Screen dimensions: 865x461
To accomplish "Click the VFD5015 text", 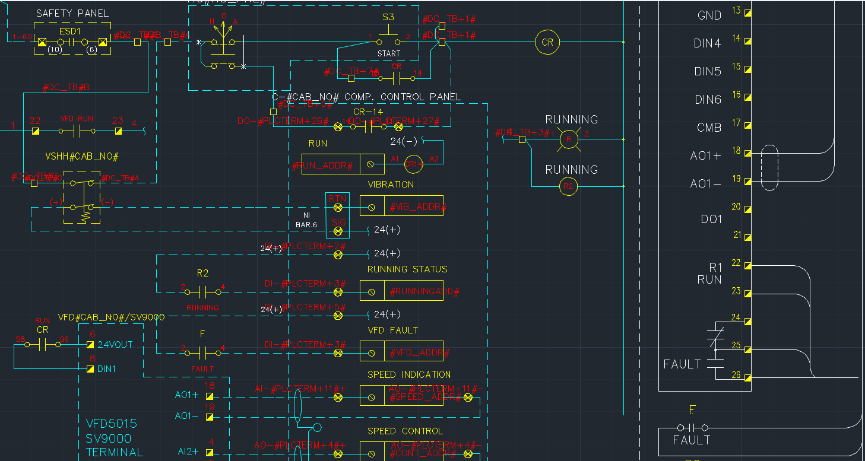I will click(112, 424).
